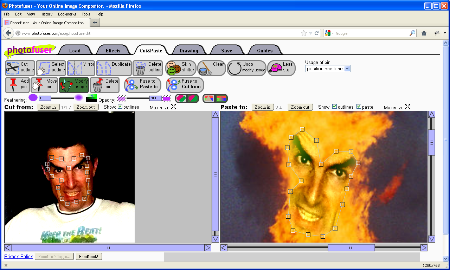The width and height of the screenshot is (450, 270).
Task: Click Zoom in for Paste to
Action: (x=263, y=107)
